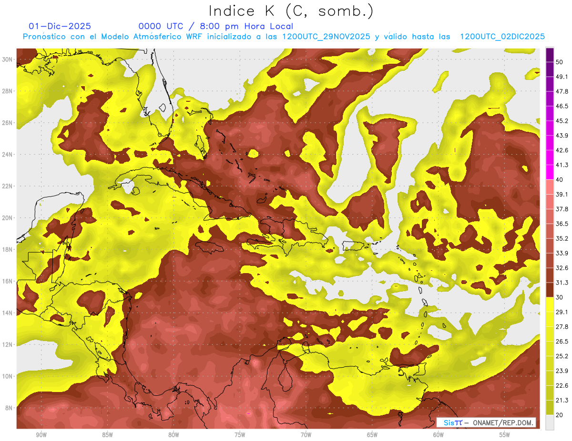This screenshot has height=441, width=572.
Task: Click the latitude axis label "20N"
Action: (8, 218)
